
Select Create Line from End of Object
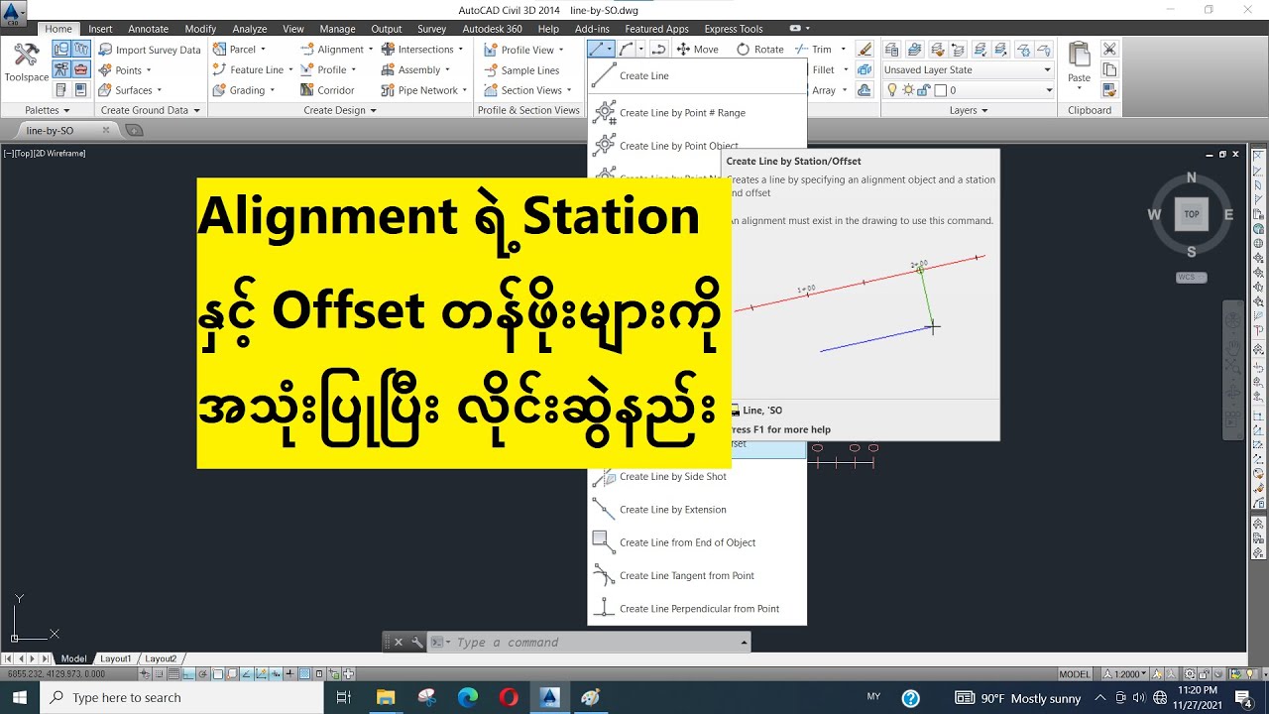coord(697,542)
